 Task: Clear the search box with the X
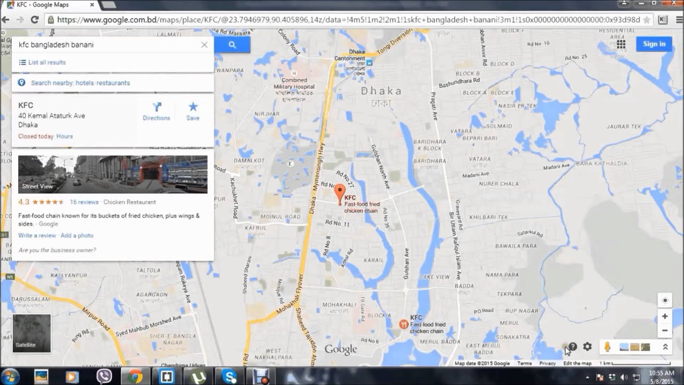pyautogui.click(x=204, y=45)
